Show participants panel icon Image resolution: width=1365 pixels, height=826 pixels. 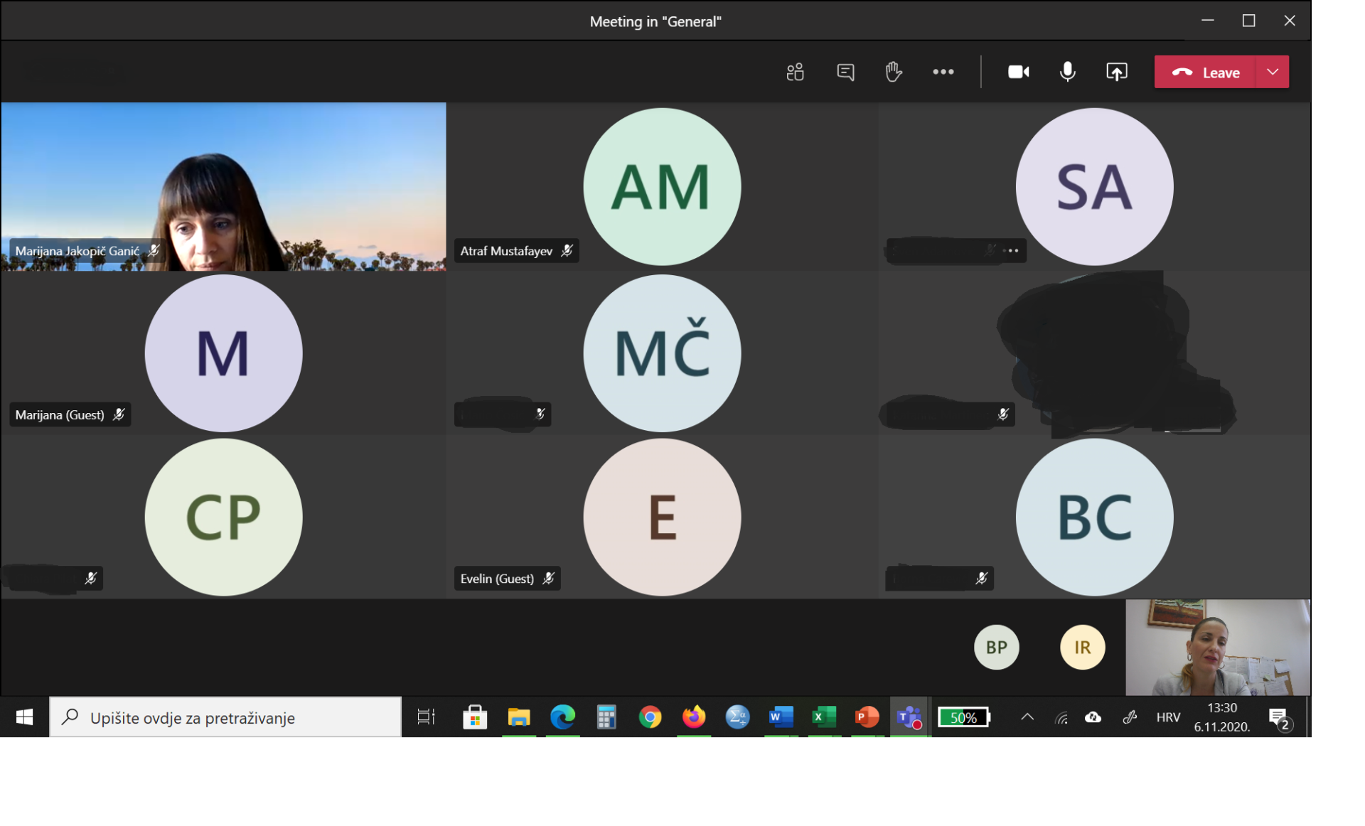click(x=795, y=72)
